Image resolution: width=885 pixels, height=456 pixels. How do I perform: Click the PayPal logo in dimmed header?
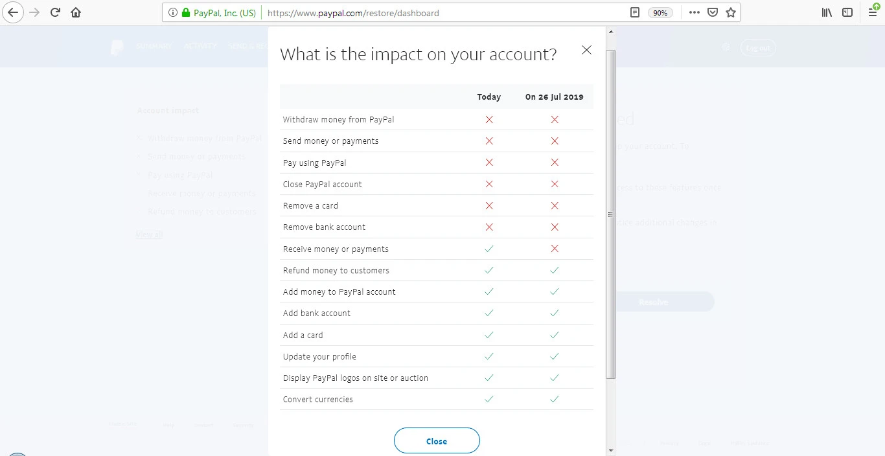(117, 47)
